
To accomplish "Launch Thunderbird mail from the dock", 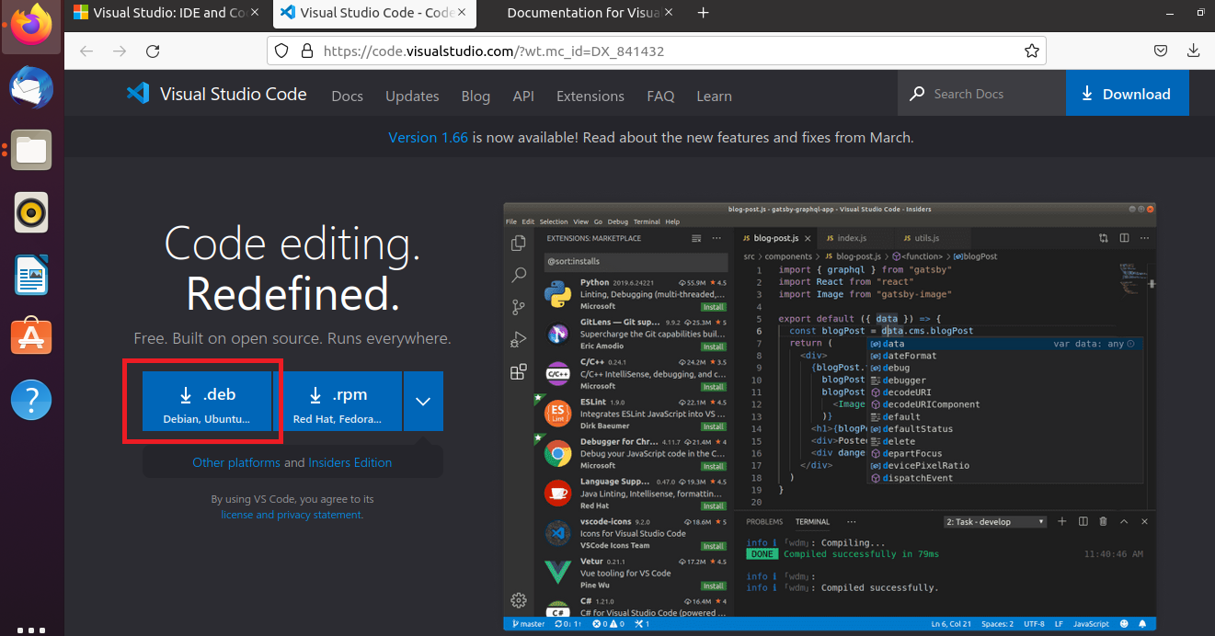I will [32, 88].
